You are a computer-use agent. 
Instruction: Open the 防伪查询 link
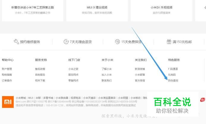(173, 80)
